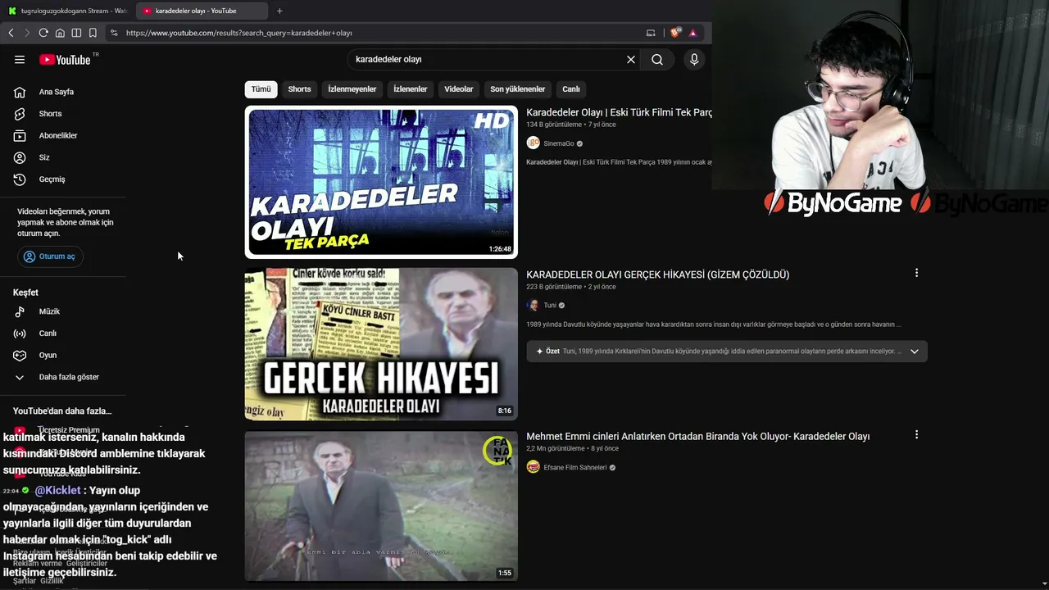
Task: Go back with the browser back arrow
Action: [11, 33]
